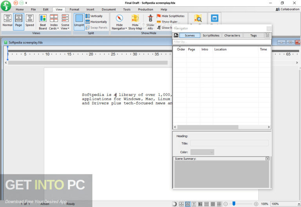Select the ScriptNotes tab in Navigator
This screenshot has height=207, width=301.
[x=211, y=36]
